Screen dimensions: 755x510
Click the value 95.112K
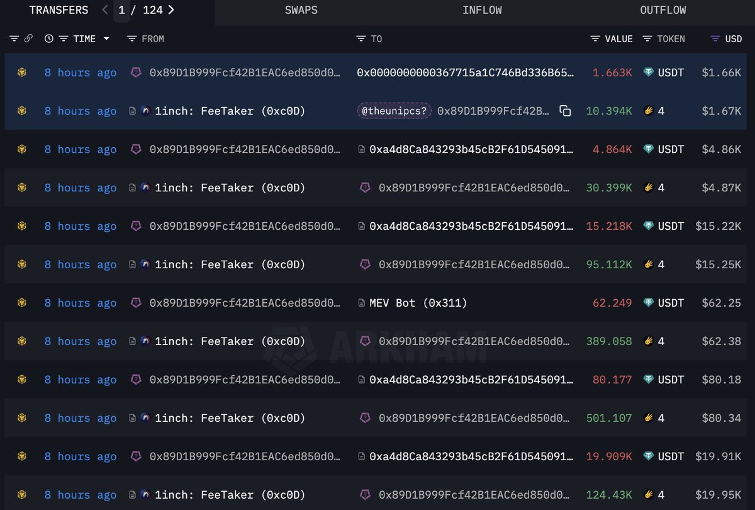click(x=609, y=264)
